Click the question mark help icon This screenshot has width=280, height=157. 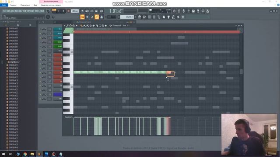pos(189,11)
